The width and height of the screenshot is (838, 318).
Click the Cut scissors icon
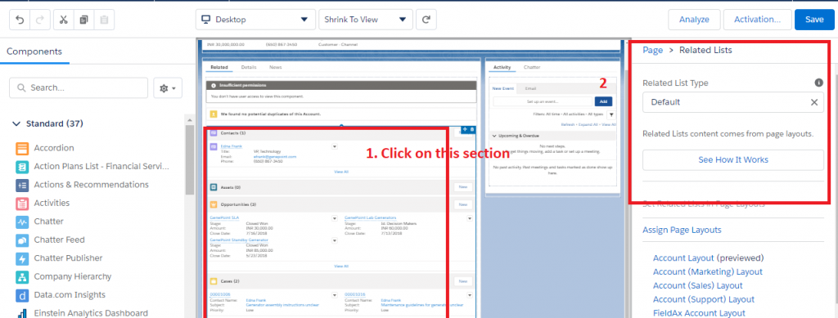[x=64, y=20]
